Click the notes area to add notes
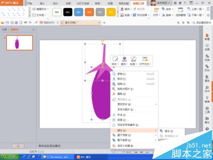The width and height of the screenshot is (213, 160). tap(49, 146)
